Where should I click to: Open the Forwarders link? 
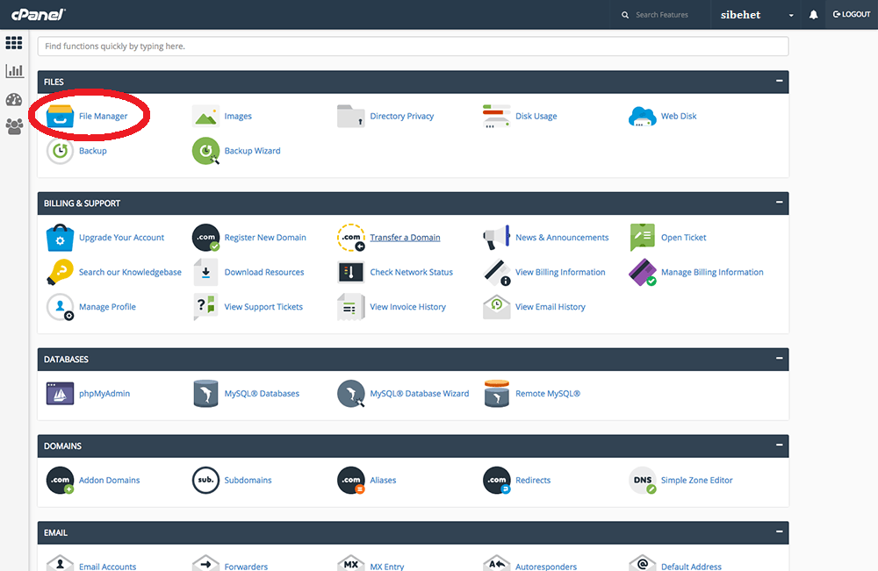(246, 567)
